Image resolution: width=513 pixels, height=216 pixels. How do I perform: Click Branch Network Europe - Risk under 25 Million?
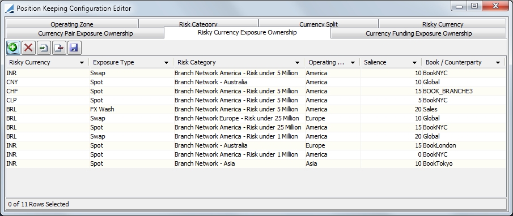coord(239,118)
